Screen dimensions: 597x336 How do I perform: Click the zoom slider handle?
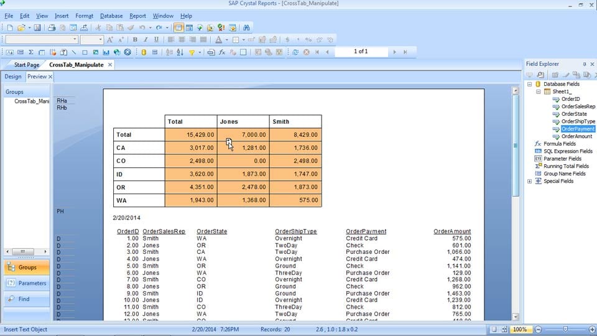pyautogui.click(x=565, y=329)
